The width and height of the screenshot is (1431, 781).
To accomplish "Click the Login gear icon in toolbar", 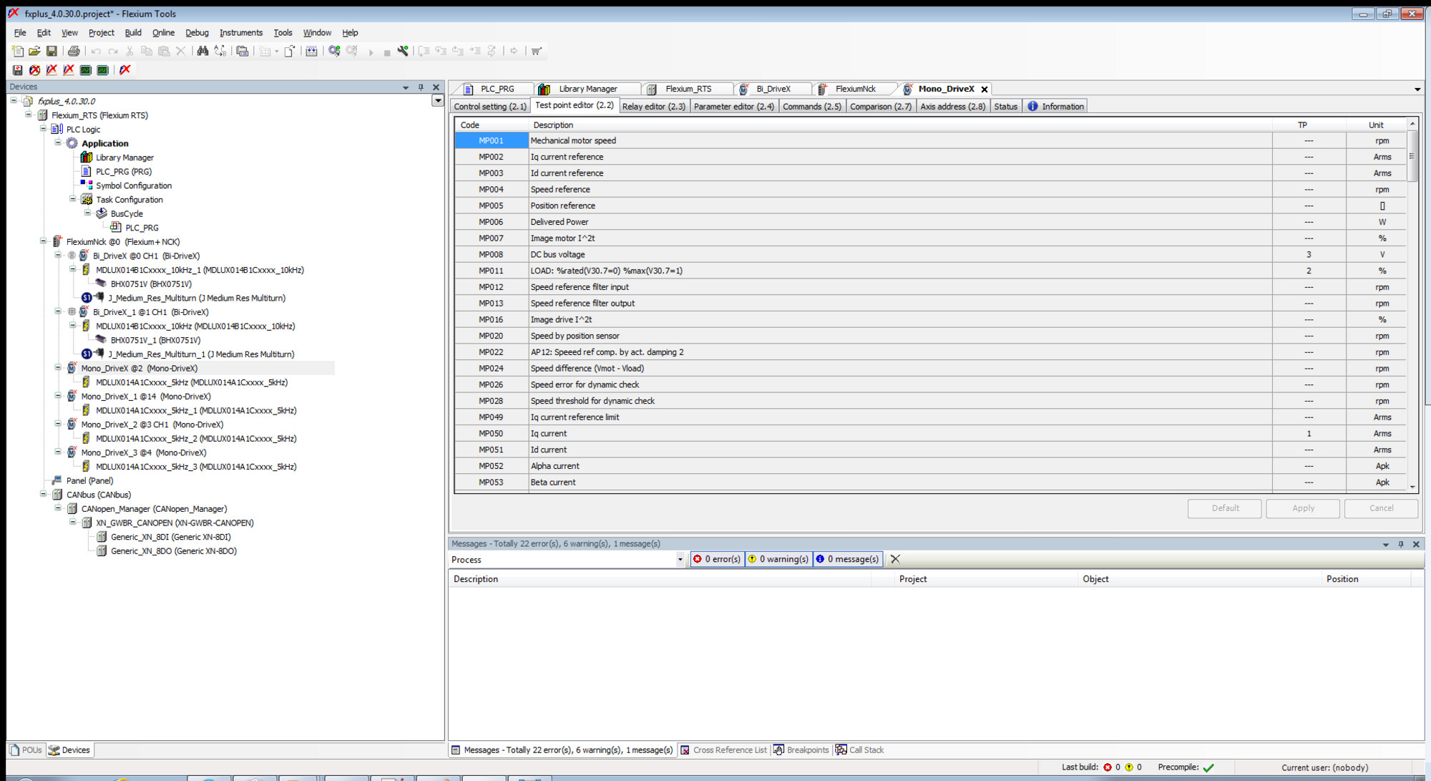I will [334, 51].
